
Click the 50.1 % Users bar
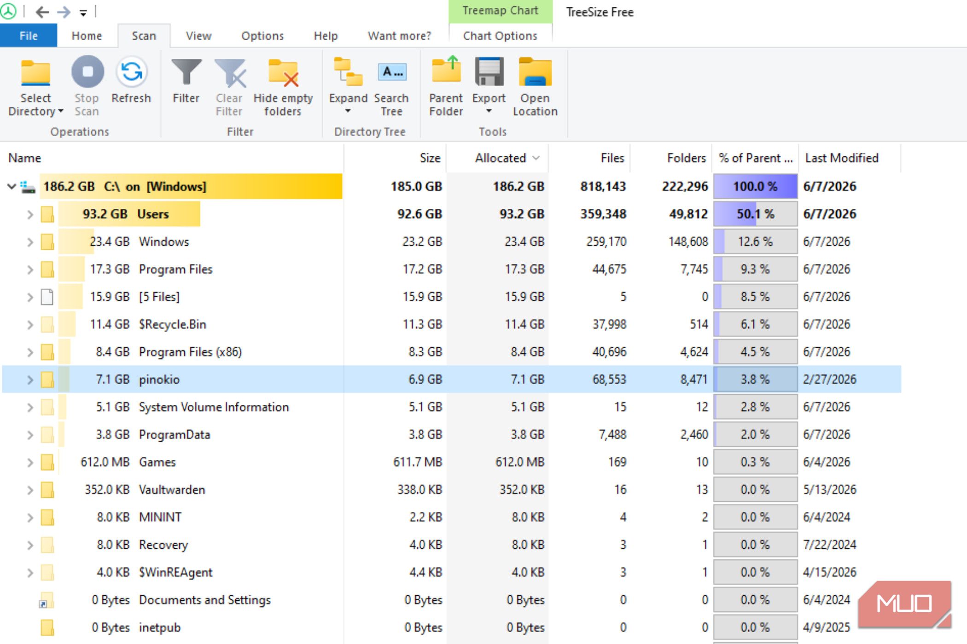pos(755,214)
